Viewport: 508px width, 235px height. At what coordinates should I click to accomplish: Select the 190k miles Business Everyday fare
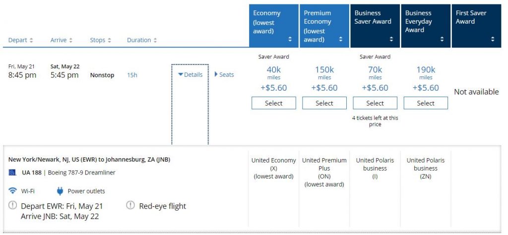pyautogui.click(x=425, y=103)
